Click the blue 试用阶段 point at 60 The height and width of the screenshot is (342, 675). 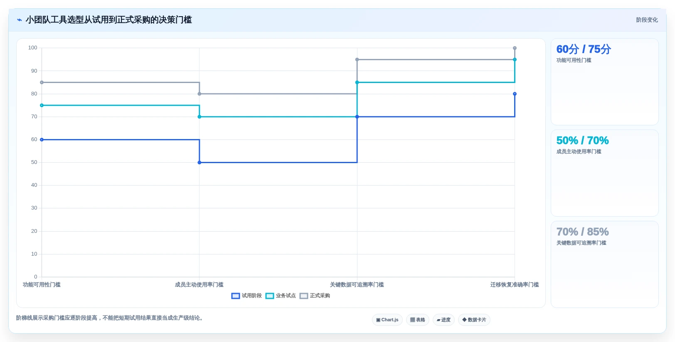coord(42,139)
